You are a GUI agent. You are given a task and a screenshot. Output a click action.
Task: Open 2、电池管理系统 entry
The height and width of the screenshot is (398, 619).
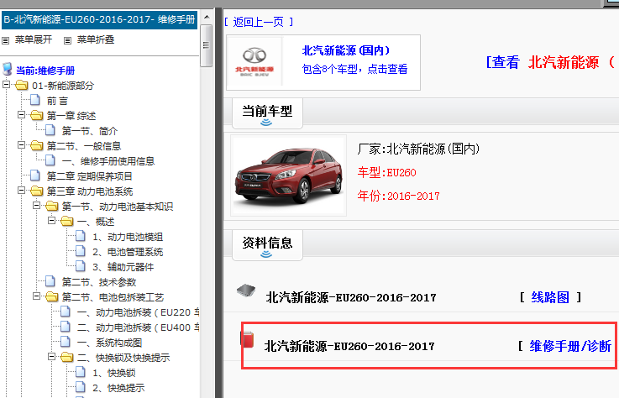[x=128, y=252]
